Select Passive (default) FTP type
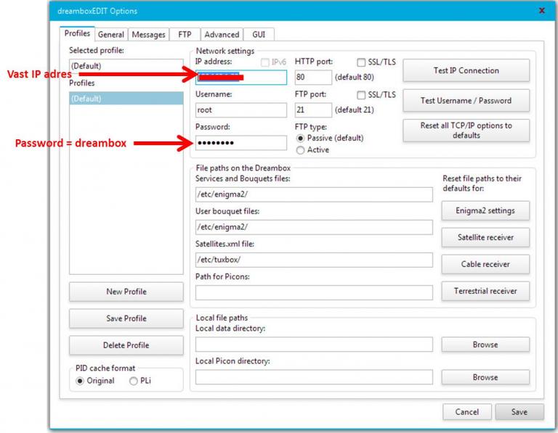Screen dimensions: 558x433 [302, 138]
